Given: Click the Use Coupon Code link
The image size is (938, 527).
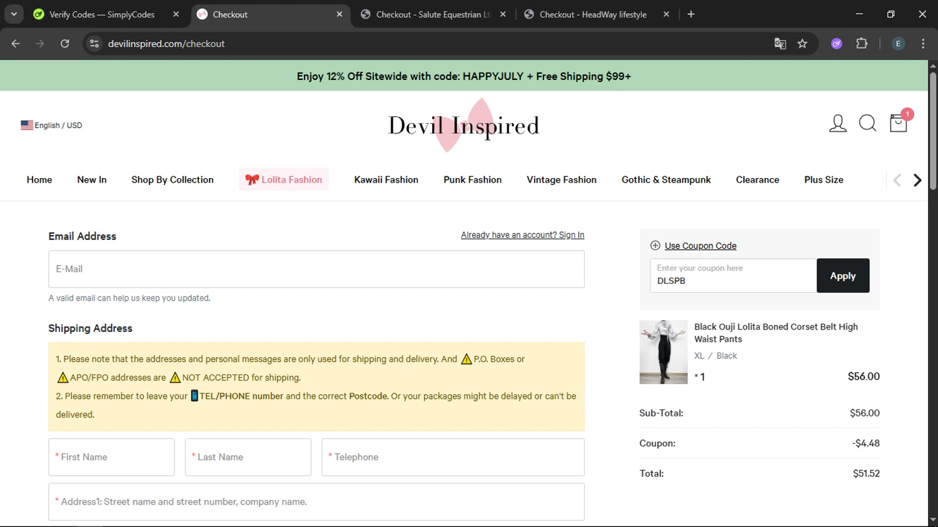Looking at the screenshot, I should click(x=700, y=246).
